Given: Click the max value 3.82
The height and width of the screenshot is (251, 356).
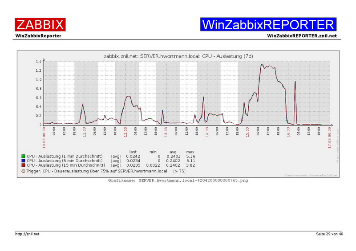Looking at the screenshot, I should [191, 165].
